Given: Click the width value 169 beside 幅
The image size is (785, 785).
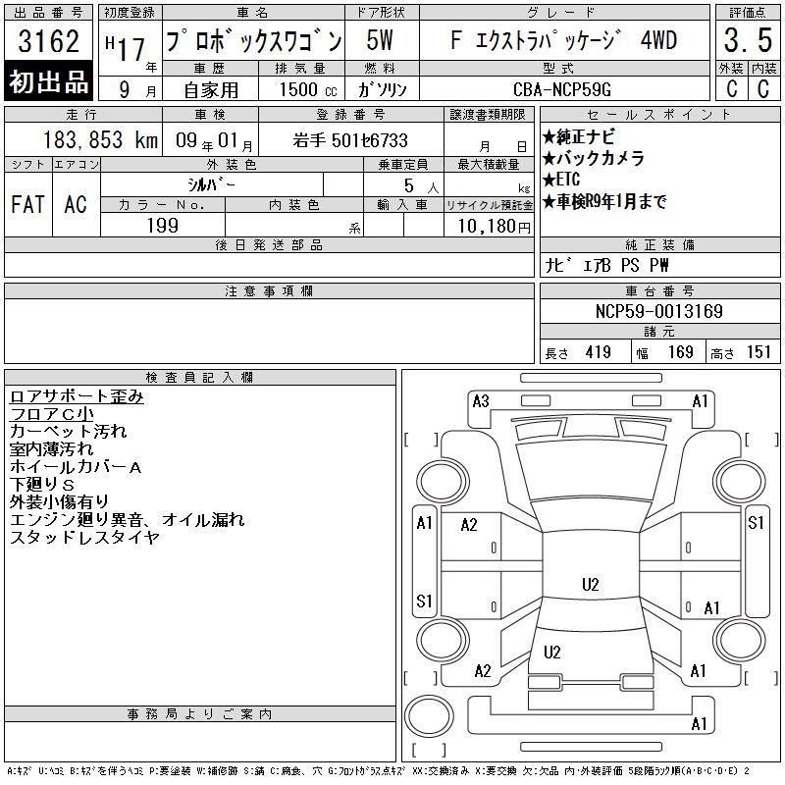Looking at the screenshot, I should pyautogui.click(x=681, y=352).
